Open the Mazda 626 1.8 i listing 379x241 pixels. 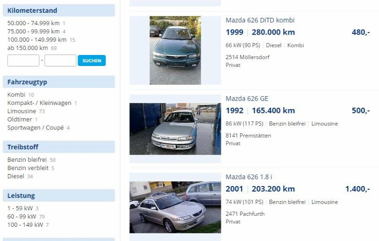(x=249, y=177)
